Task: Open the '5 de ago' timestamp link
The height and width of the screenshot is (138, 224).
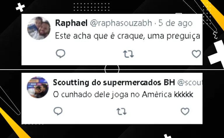Action: [x=176, y=23]
